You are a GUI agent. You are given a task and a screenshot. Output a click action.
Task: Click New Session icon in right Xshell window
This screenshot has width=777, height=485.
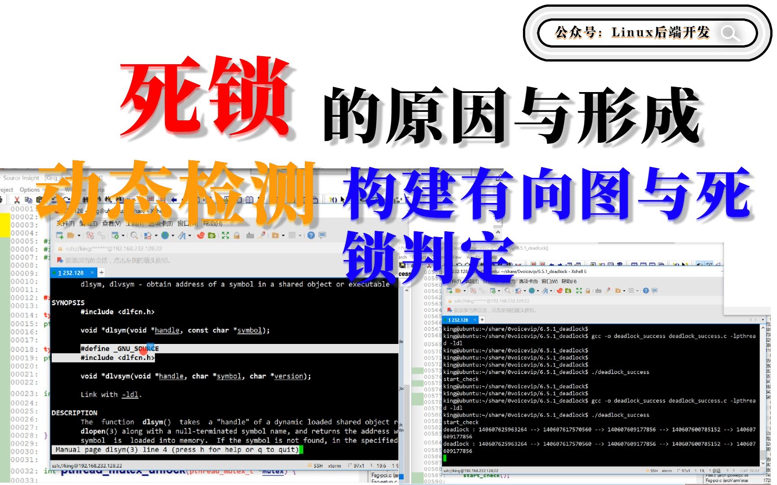449,291
